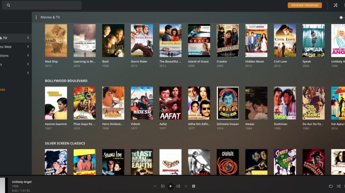
Task: Open The Beautiful Beast poster
Action: point(170,41)
